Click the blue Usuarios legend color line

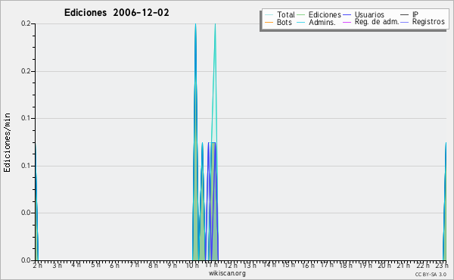[347, 15]
